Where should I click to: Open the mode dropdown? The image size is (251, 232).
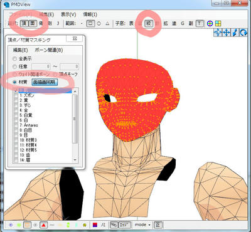[x=142, y=225]
